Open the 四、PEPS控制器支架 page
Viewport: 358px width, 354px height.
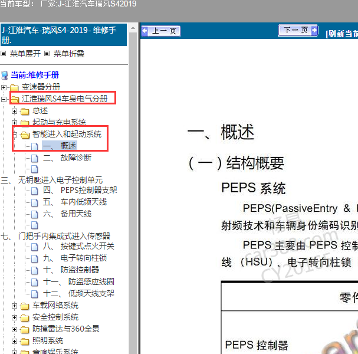[x=80, y=190]
